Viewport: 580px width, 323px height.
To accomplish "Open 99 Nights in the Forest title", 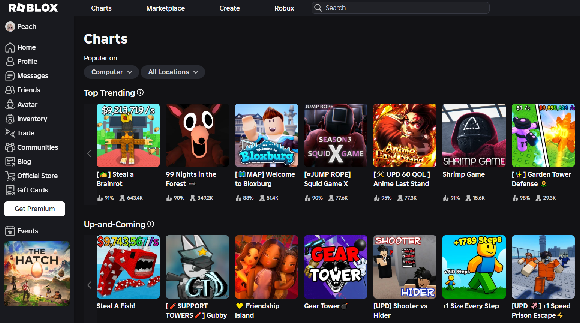I will 191,179.
